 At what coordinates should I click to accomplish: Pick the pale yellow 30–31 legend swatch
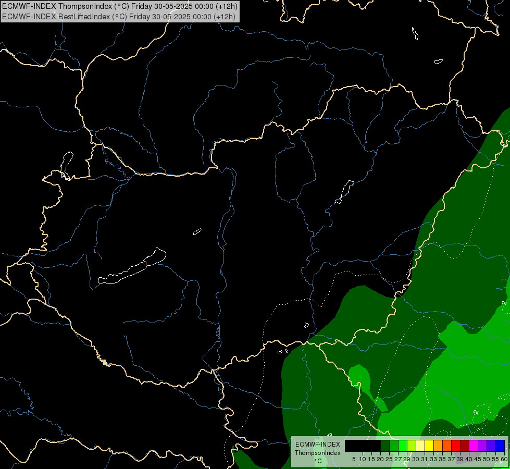(x=420, y=446)
